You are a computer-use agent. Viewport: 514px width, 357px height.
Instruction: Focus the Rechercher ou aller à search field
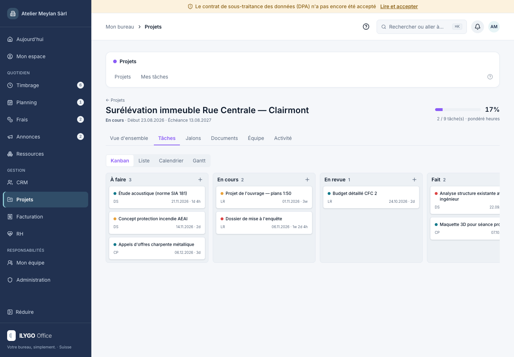[422, 27]
